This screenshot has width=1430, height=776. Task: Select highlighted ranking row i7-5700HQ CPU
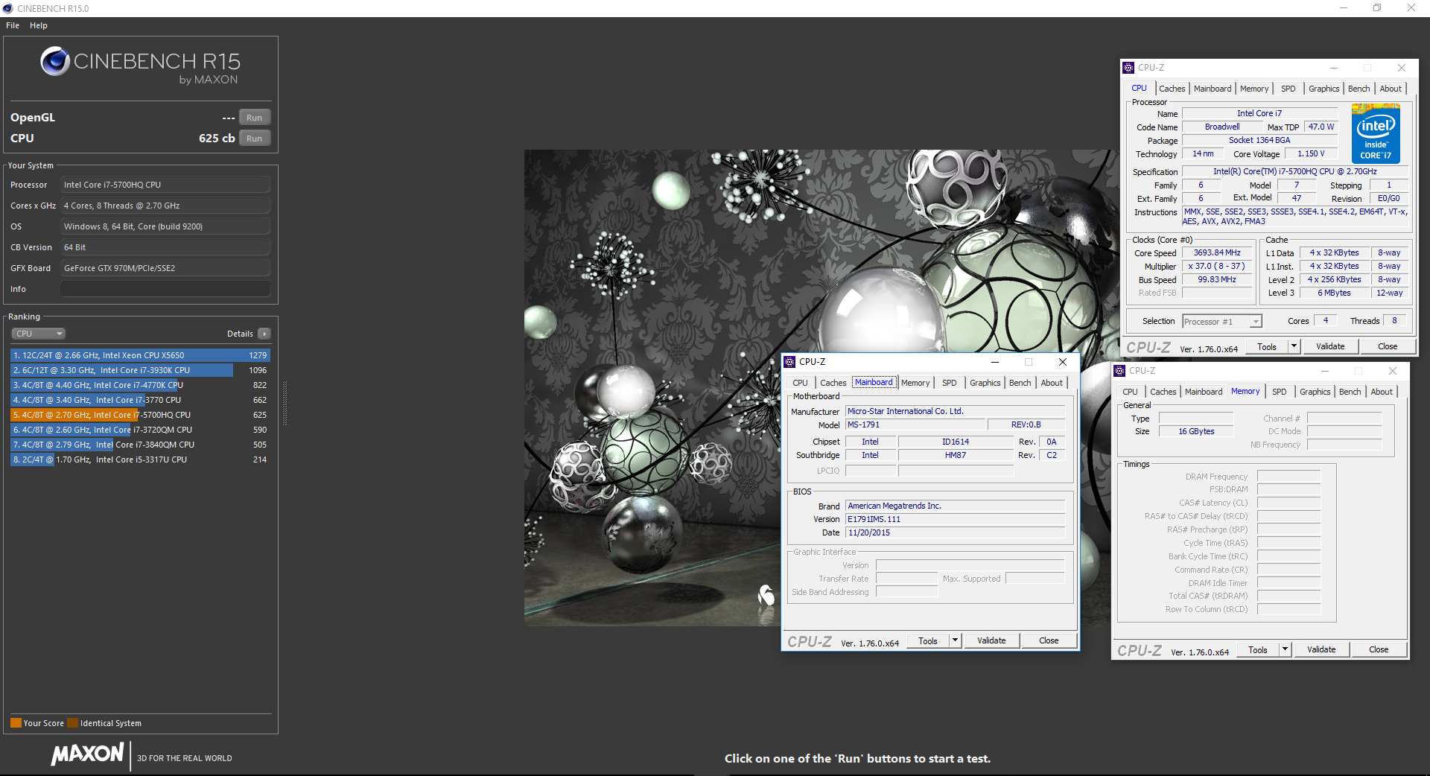(140, 415)
